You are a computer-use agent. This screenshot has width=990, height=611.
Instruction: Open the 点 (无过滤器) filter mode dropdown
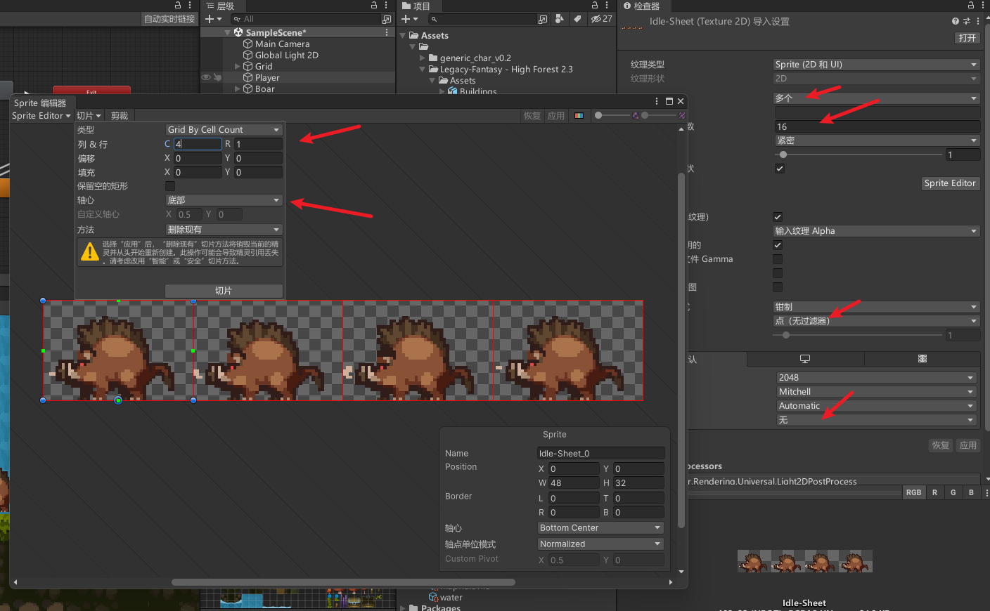coord(876,321)
